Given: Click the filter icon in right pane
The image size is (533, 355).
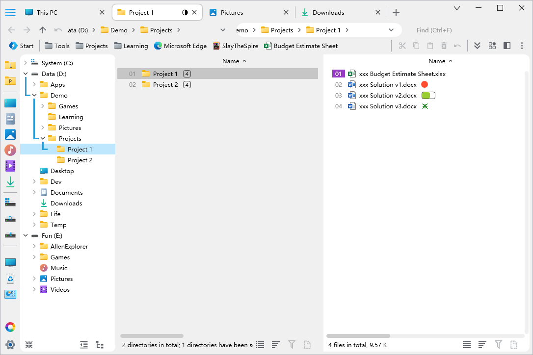Looking at the screenshot, I should point(498,345).
